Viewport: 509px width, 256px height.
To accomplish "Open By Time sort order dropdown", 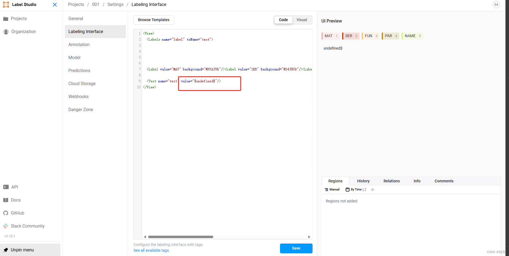I will pos(354,190).
